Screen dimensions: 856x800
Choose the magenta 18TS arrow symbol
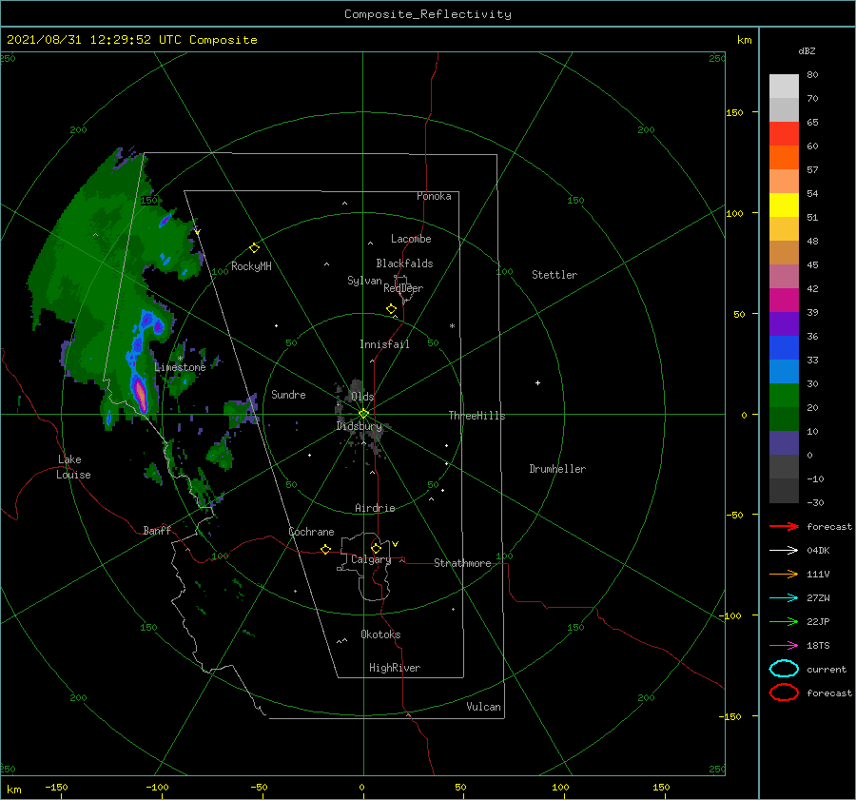[x=784, y=646]
